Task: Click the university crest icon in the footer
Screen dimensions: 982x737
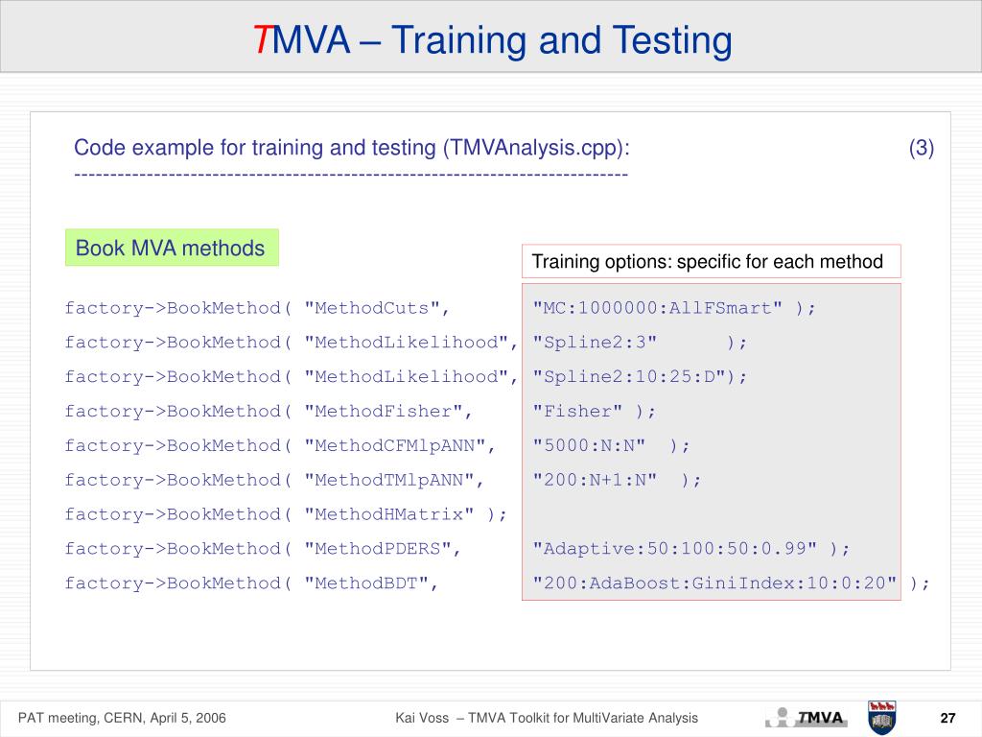Action: click(x=882, y=718)
